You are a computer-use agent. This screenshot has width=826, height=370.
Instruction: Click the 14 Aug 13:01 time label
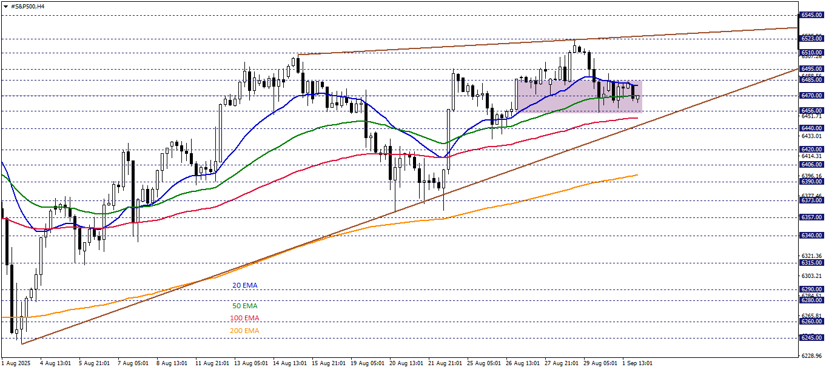(289, 363)
